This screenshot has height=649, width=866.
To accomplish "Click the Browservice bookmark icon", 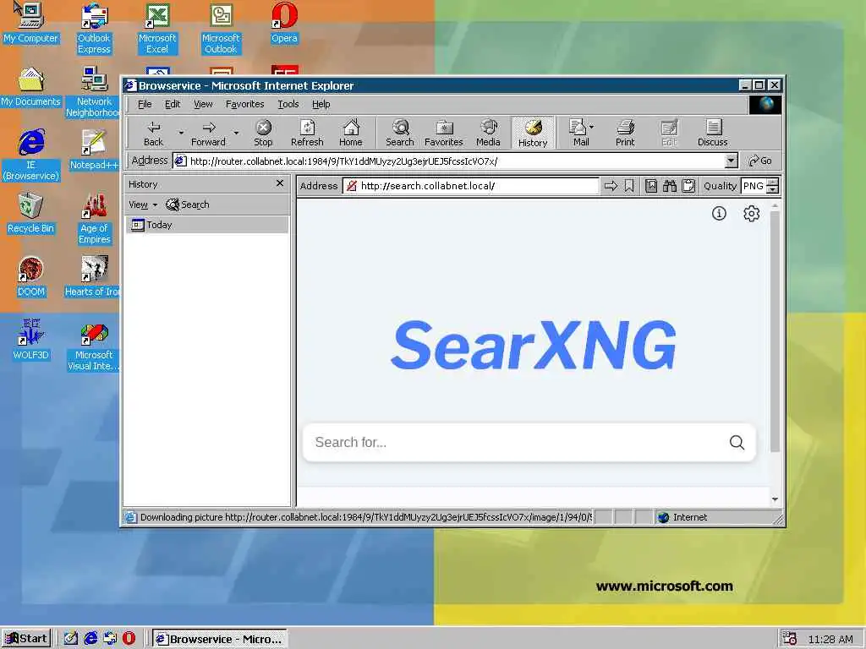I will [x=628, y=186].
